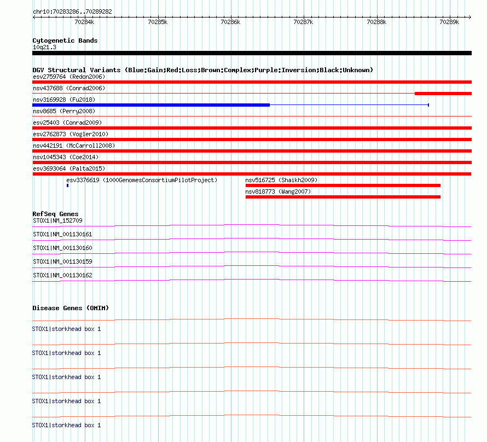Click the 70285k ruler tick label

coord(158,22)
